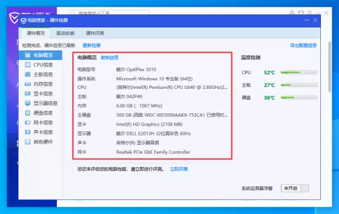This screenshot has height=214, width=339.
Task: Click the 硬盘 temperature bar
Action: pyautogui.click(x=299, y=97)
